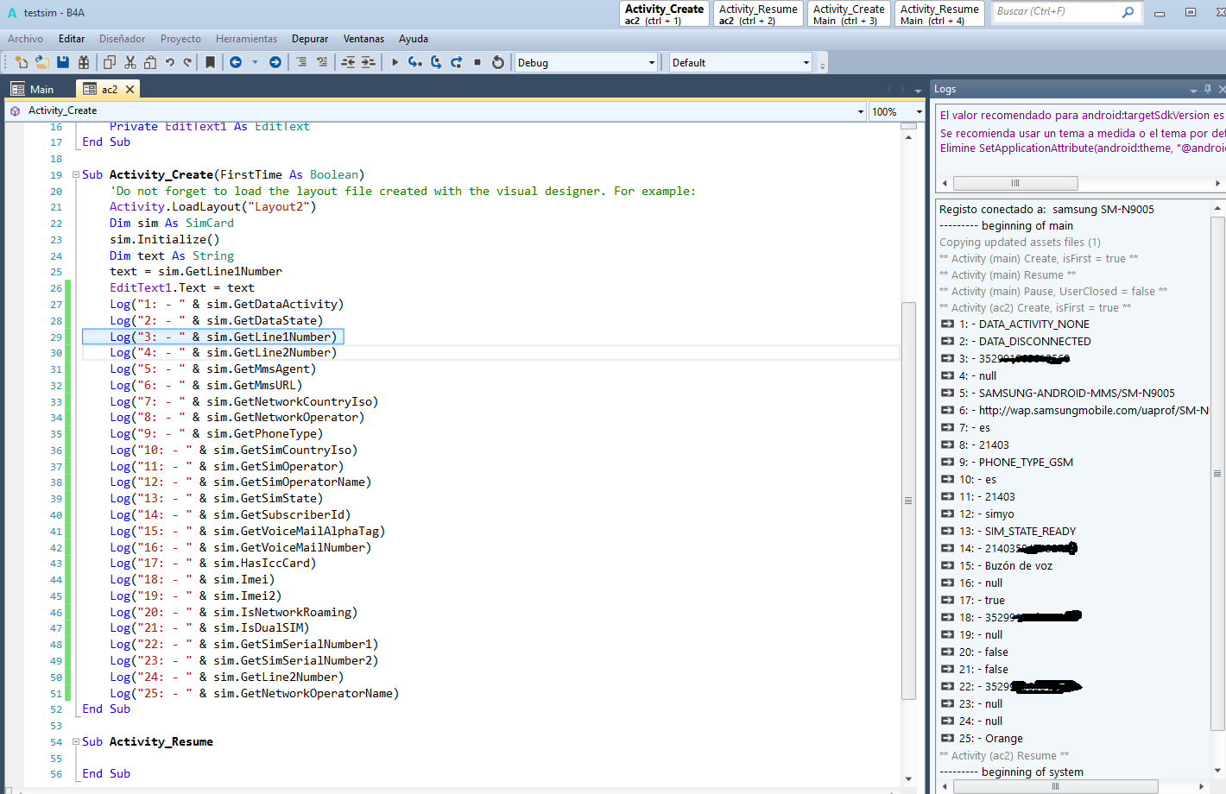The height and width of the screenshot is (794, 1226).
Task: Click the Restart icon in toolbar
Action: point(498,62)
